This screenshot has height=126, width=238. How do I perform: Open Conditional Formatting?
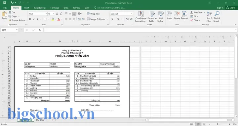coord(141,17)
